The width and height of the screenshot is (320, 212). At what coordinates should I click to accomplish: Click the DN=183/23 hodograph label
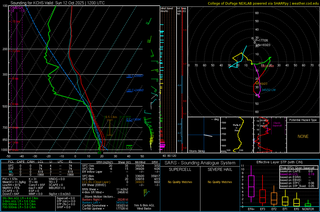(263, 45)
